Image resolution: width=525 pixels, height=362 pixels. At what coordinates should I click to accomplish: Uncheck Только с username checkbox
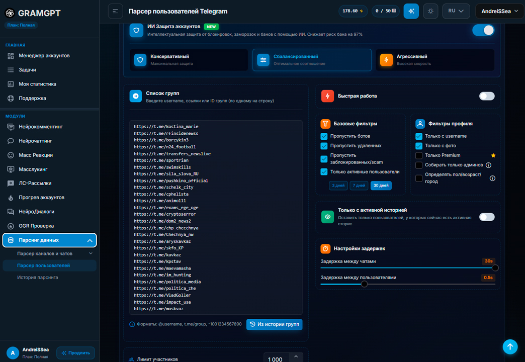coord(418,136)
